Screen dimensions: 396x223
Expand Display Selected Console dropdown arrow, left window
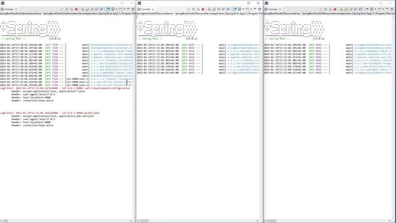[x=117, y=9]
